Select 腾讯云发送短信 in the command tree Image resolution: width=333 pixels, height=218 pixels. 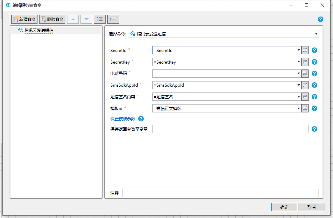pyautogui.click(x=39, y=30)
